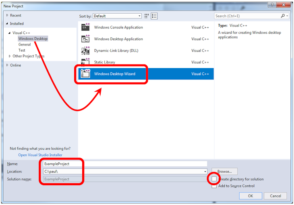Viewport: 294px width, 205px height.
Task: Close the New Project dialog
Action: [284, 5]
